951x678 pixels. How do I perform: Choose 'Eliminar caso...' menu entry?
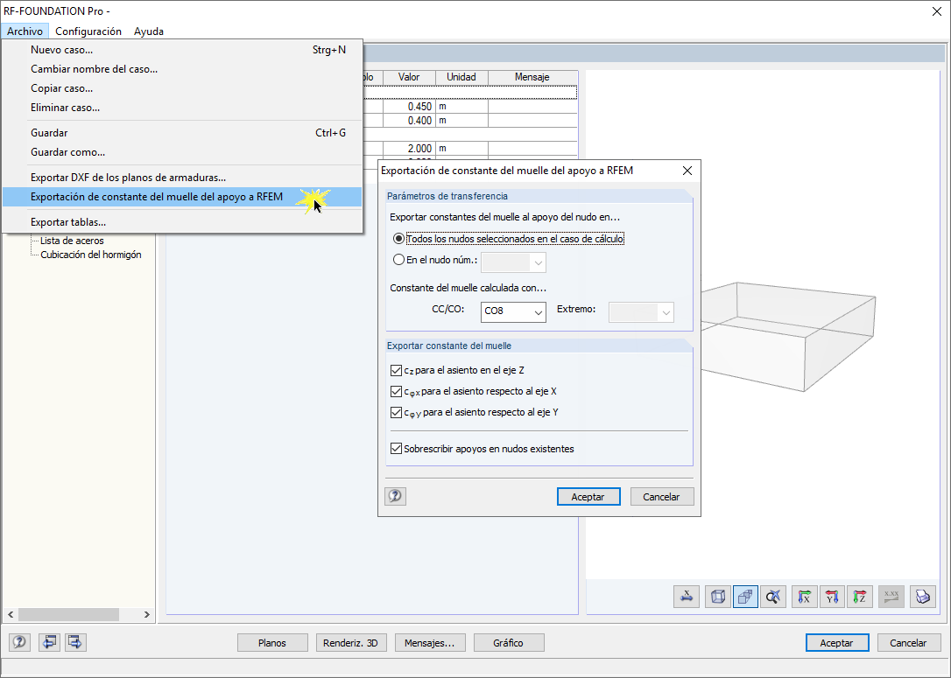pos(182,108)
